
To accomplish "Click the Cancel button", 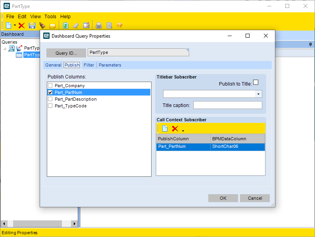I will tap(255, 198).
